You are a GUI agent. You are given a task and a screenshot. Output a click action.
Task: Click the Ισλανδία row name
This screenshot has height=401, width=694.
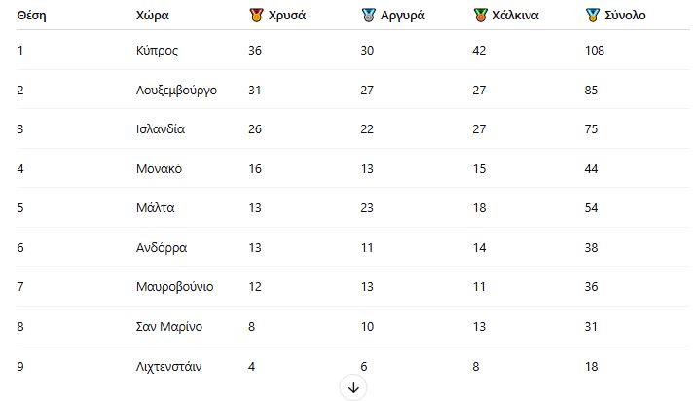(x=161, y=129)
